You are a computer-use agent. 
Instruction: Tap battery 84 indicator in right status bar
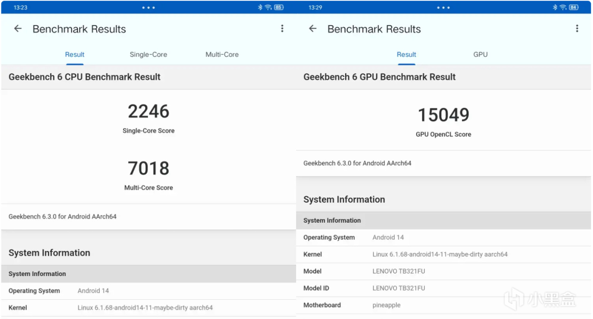point(574,7)
